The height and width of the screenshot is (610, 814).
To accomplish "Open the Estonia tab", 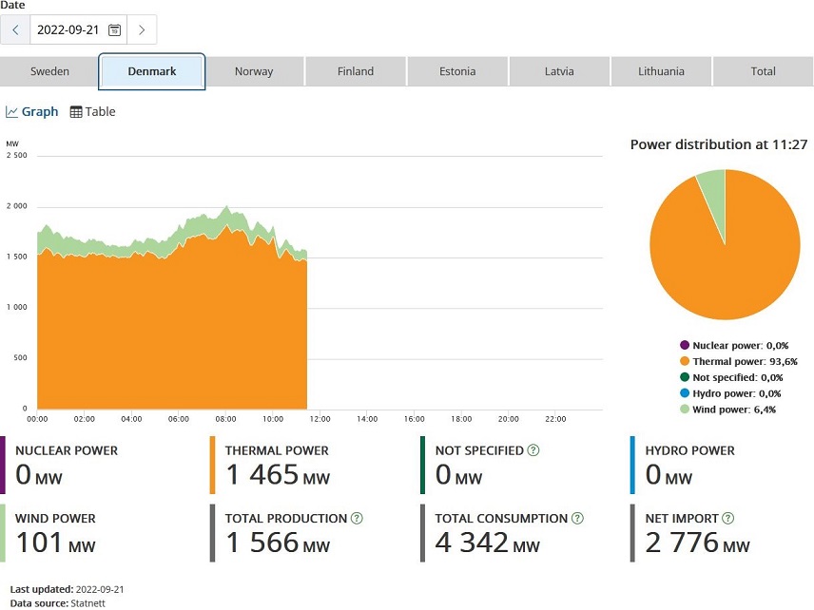I will (457, 71).
